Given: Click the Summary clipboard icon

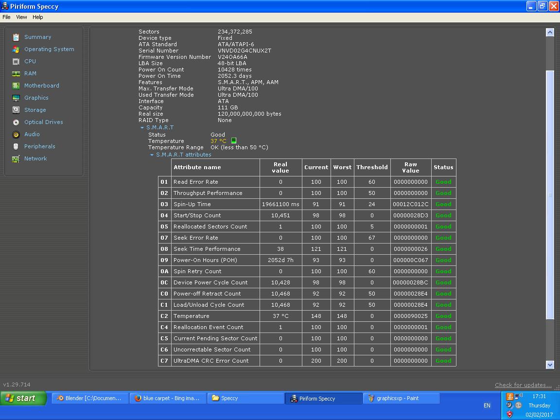Looking at the screenshot, I should tap(16, 37).
